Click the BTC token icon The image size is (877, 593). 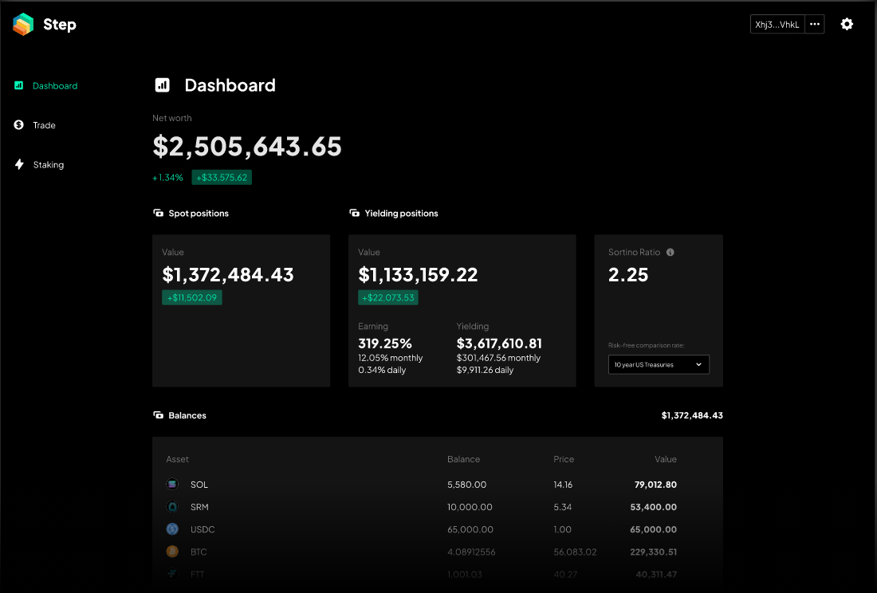[x=171, y=551]
